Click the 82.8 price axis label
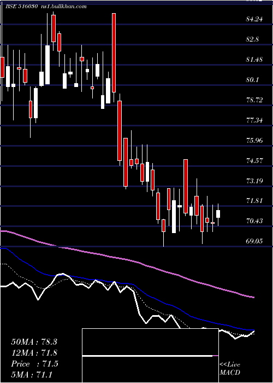Screen dimensions: 273x383 [252, 39]
